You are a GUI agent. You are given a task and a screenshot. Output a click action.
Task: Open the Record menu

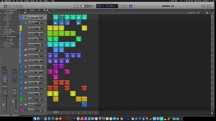32,1
